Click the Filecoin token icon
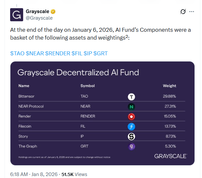Screen dimensions: 202x178 coord(132,126)
